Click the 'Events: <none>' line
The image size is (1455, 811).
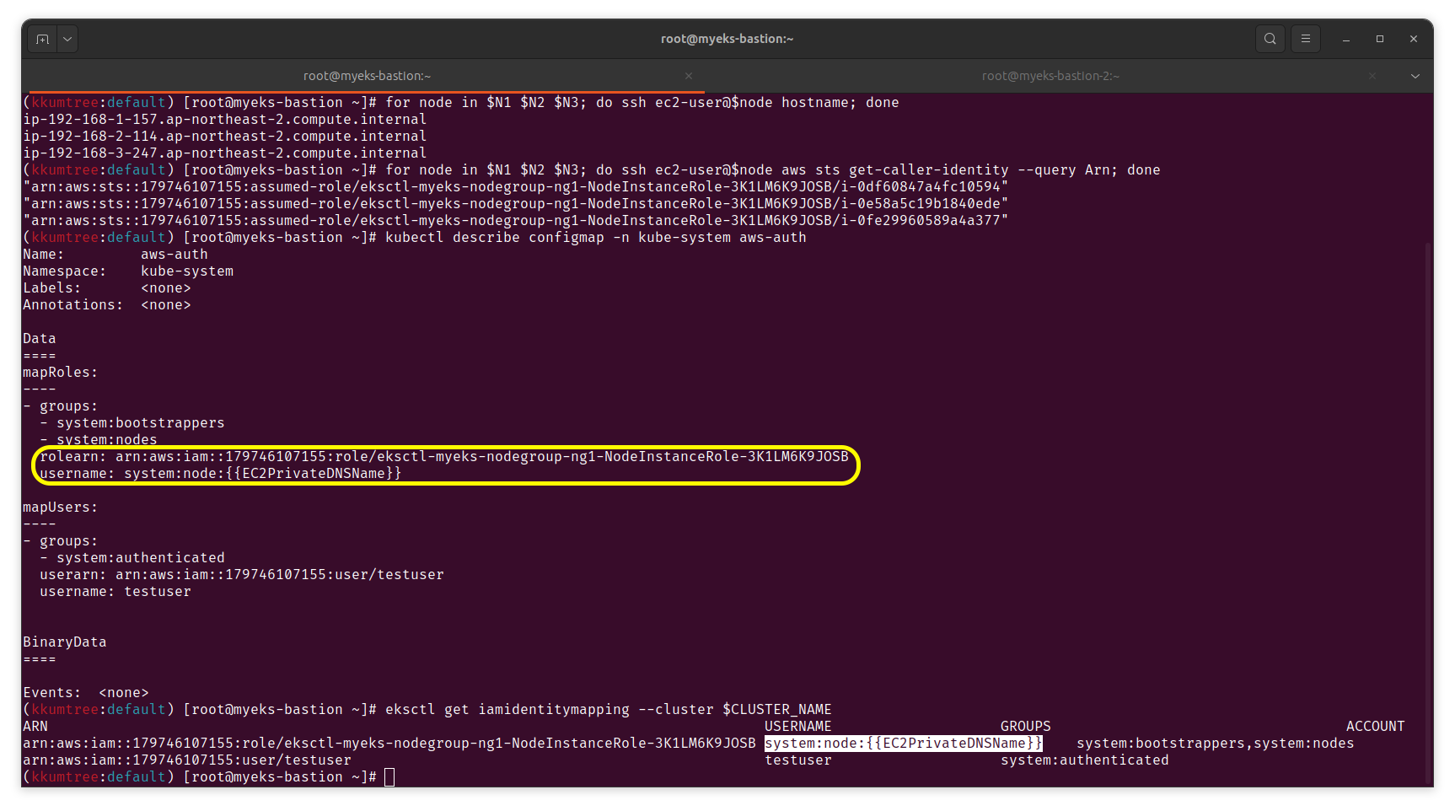85,693
